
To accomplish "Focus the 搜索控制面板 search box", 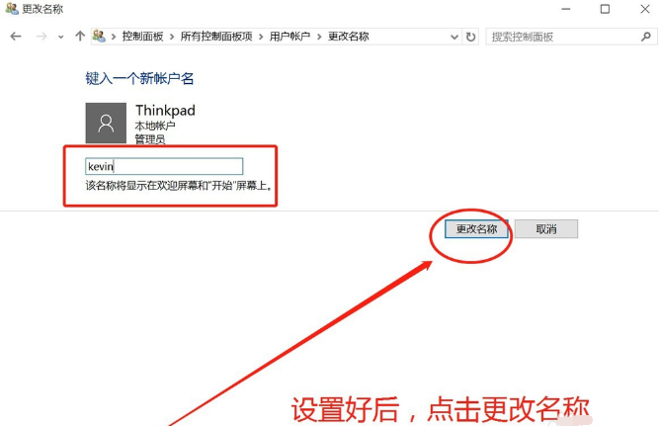I will (558, 37).
